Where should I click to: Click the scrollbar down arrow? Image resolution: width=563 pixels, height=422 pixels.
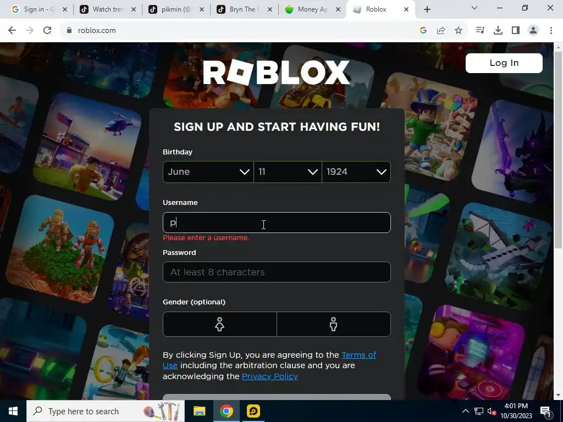tap(559, 396)
